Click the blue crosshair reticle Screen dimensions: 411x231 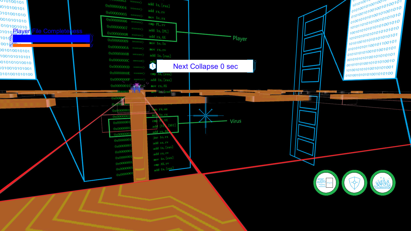(x=206, y=116)
